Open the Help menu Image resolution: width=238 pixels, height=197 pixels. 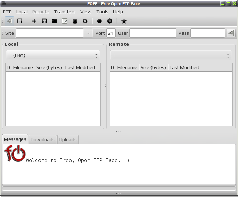[x=118, y=12]
